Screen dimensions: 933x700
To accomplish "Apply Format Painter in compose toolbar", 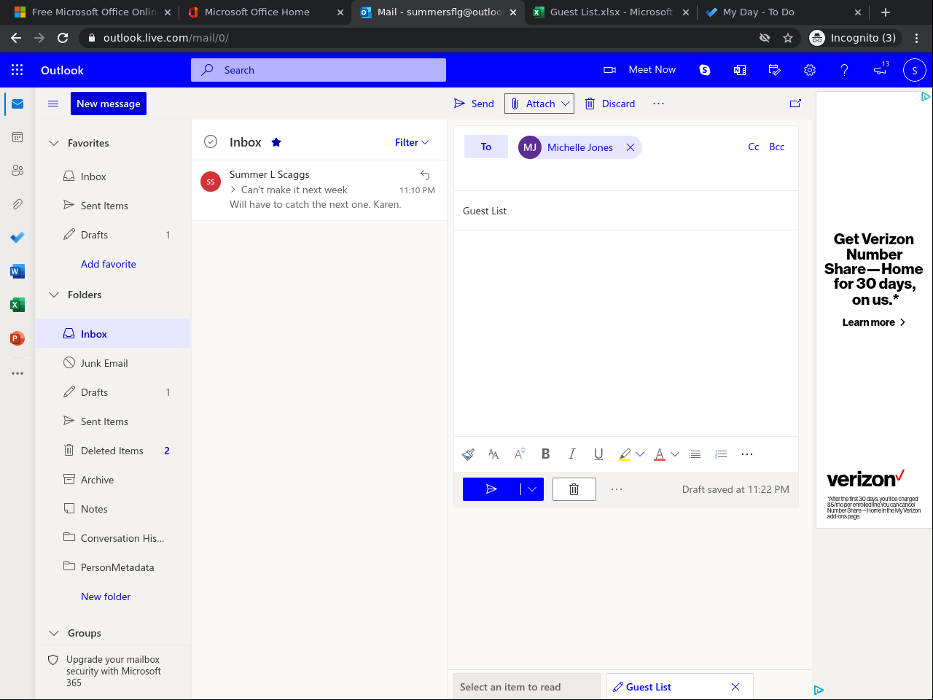I will [x=468, y=454].
